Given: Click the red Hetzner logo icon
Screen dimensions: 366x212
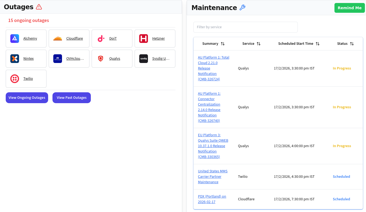Looking at the screenshot, I should 144,39.
